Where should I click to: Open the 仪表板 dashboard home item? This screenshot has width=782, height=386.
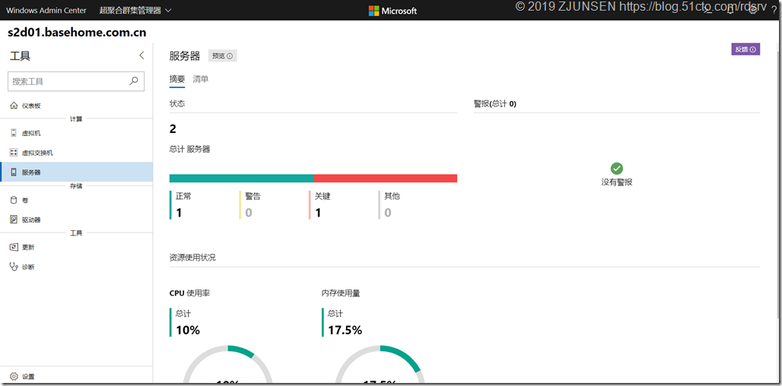coord(76,106)
